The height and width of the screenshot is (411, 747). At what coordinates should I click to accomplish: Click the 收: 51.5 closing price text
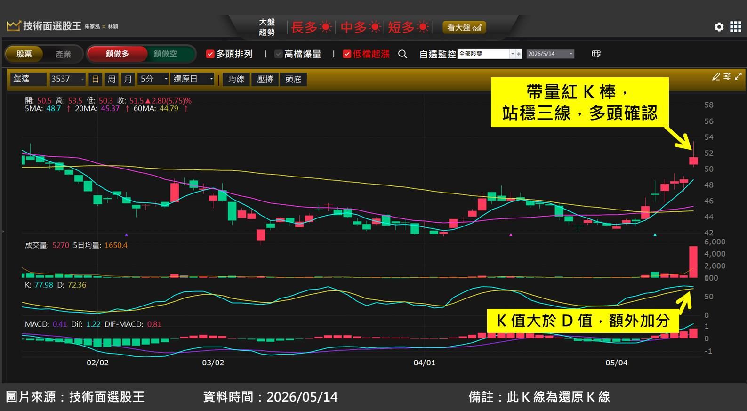pyautogui.click(x=130, y=101)
